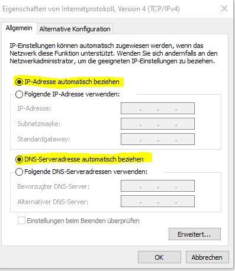Confirm the dialog with OK
This screenshot has height=271, width=235.
159,257
